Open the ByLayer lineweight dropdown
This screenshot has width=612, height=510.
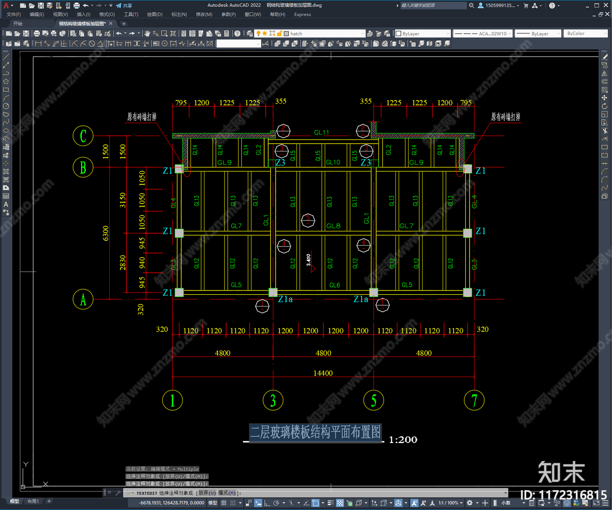coord(538,34)
